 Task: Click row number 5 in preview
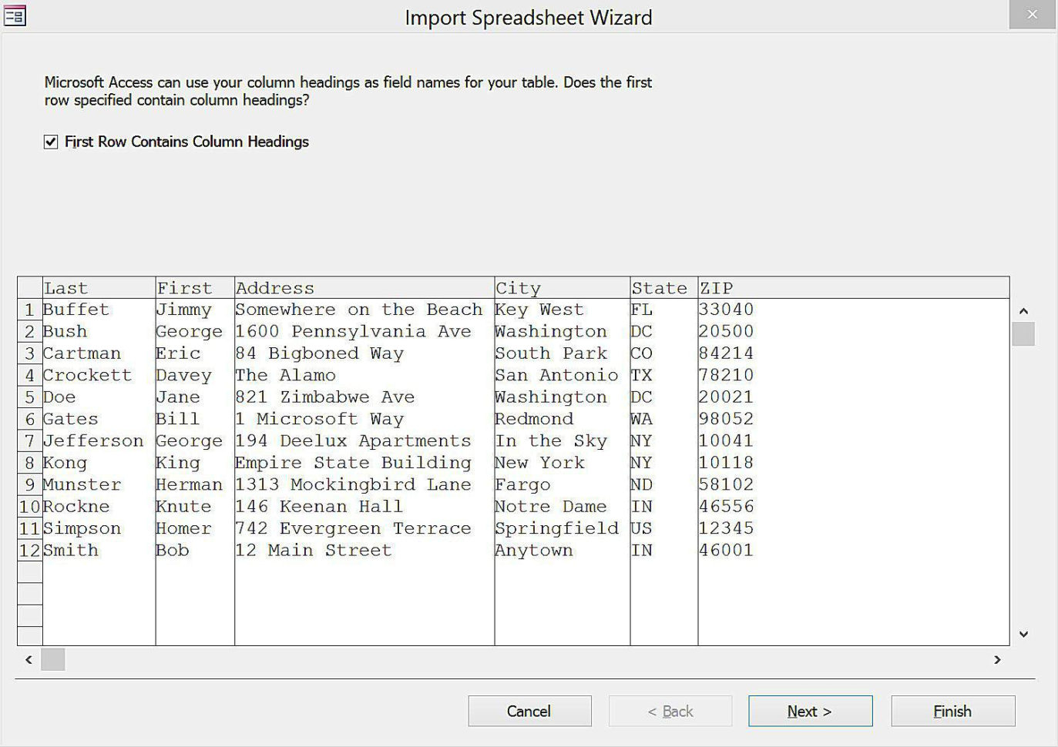pyautogui.click(x=30, y=397)
